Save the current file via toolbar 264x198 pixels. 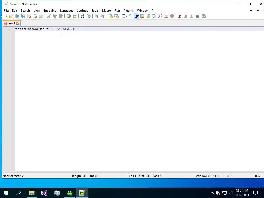click(17, 16)
